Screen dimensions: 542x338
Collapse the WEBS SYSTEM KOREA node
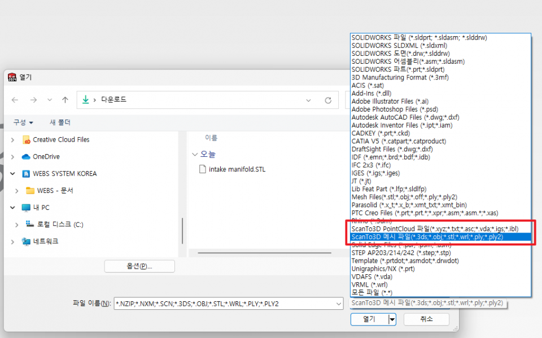click(x=13, y=174)
